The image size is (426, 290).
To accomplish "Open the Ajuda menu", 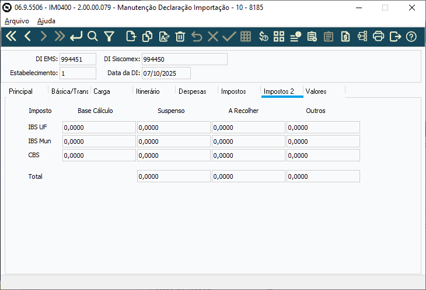I will point(46,20).
